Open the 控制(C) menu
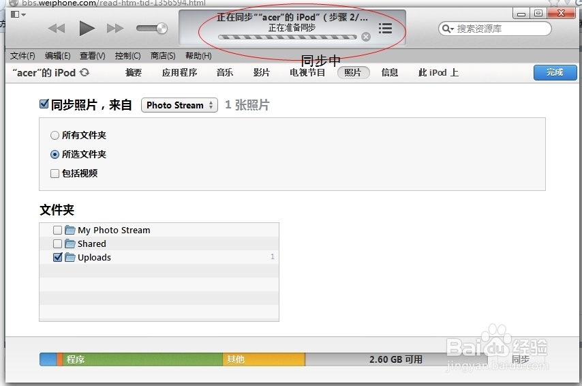The height and width of the screenshot is (386, 582). [127, 56]
